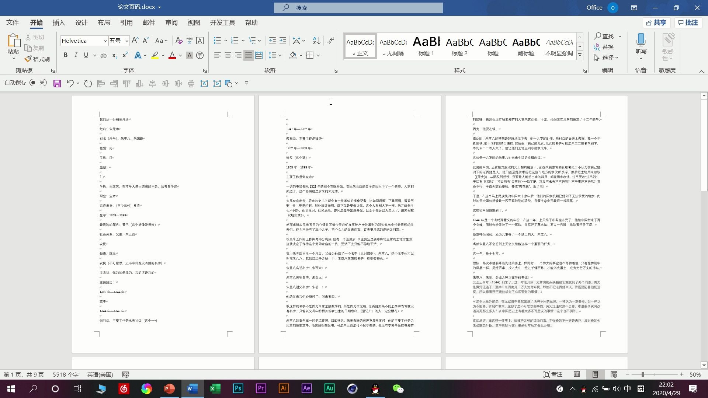708x398 pixels.
Task: Toggle the AutoSave switch
Action: 38,83
